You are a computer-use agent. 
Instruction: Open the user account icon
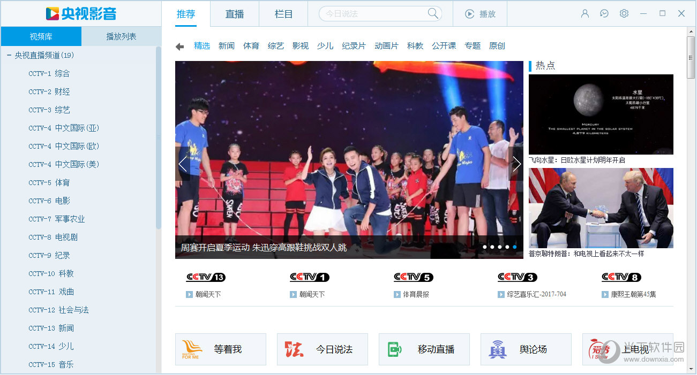[x=585, y=13]
